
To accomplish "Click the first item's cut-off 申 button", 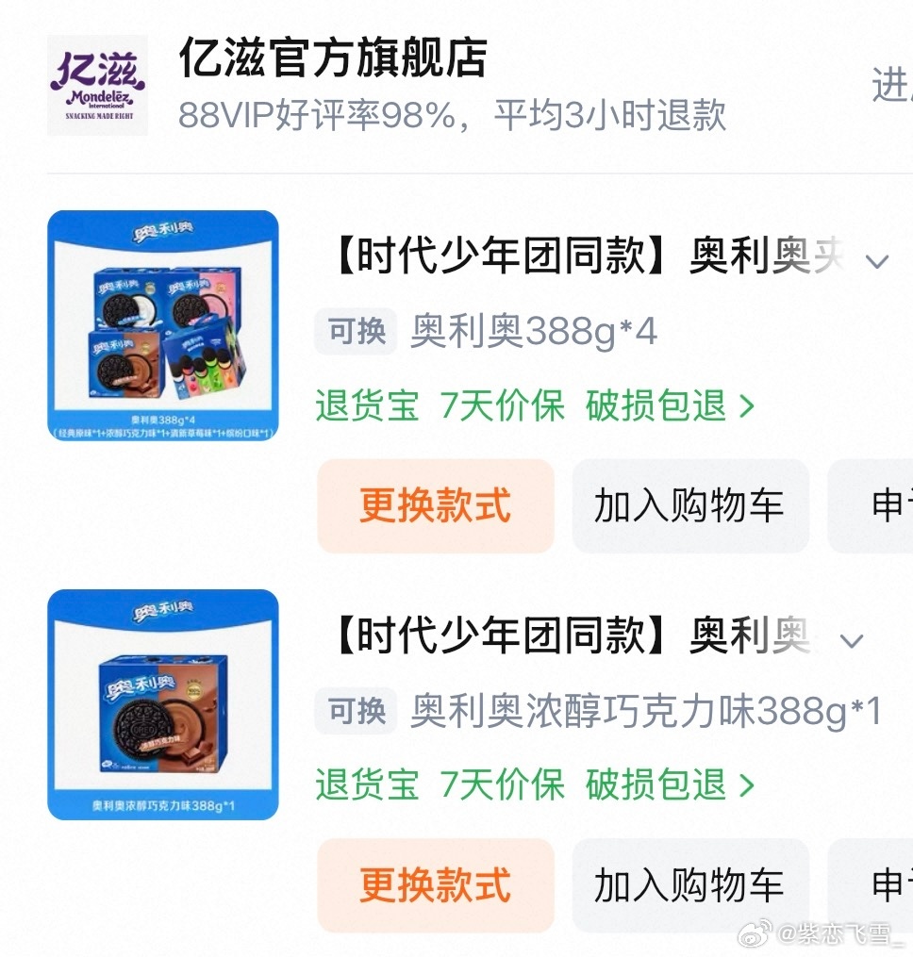I will [x=871, y=506].
